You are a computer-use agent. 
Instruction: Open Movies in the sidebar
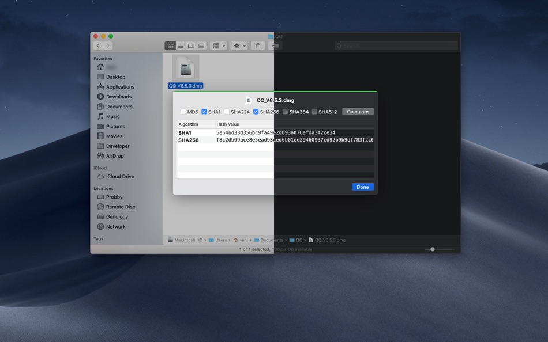pos(110,136)
